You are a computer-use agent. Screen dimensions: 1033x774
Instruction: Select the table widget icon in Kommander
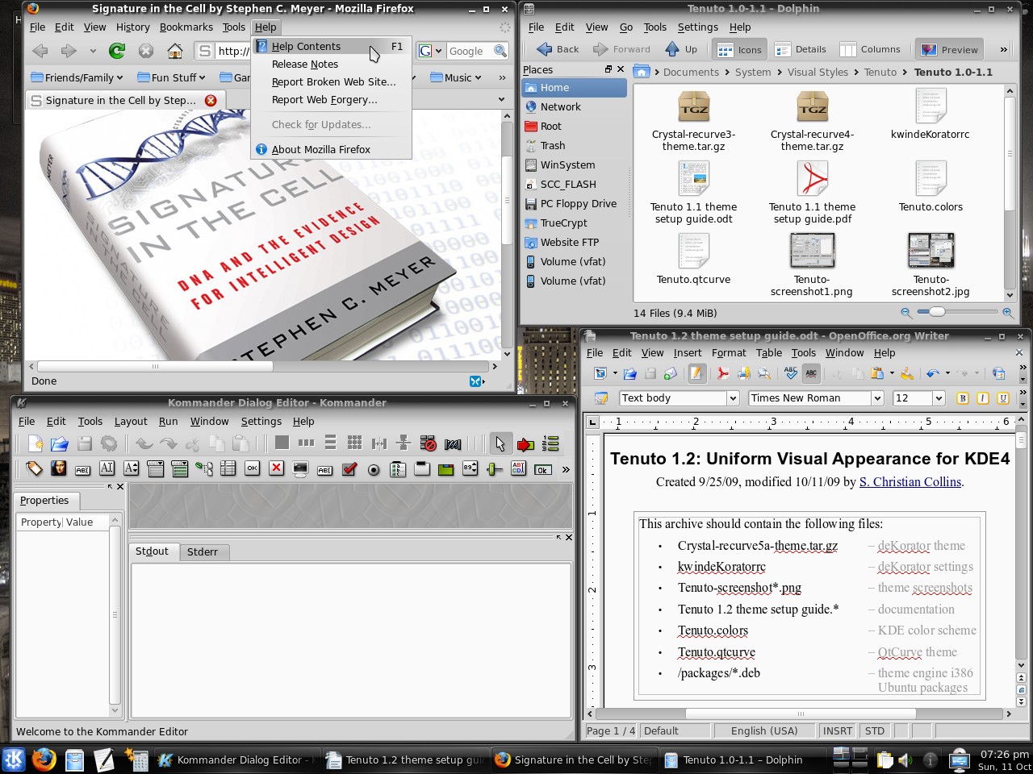point(228,468)
